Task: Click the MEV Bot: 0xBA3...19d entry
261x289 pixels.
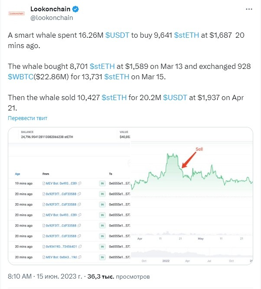Action: click(61, 257)
